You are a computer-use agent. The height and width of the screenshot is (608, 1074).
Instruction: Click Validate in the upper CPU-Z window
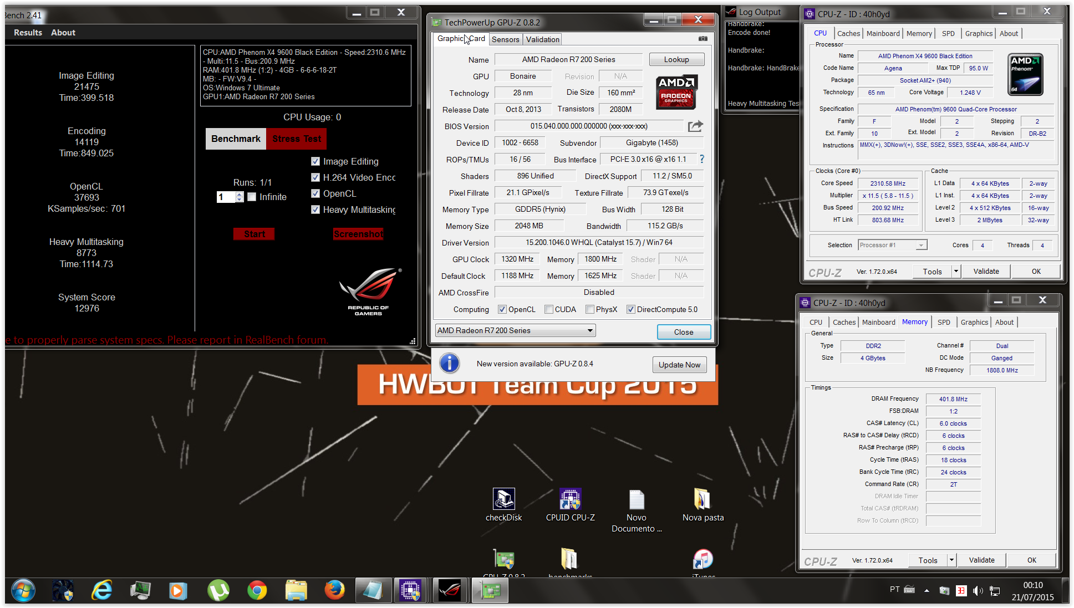pos(986,271)
